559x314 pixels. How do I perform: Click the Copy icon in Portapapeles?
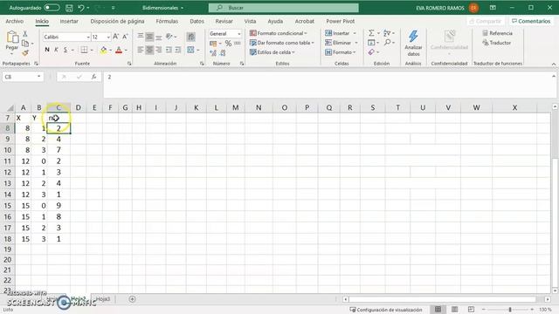point(25,44)
